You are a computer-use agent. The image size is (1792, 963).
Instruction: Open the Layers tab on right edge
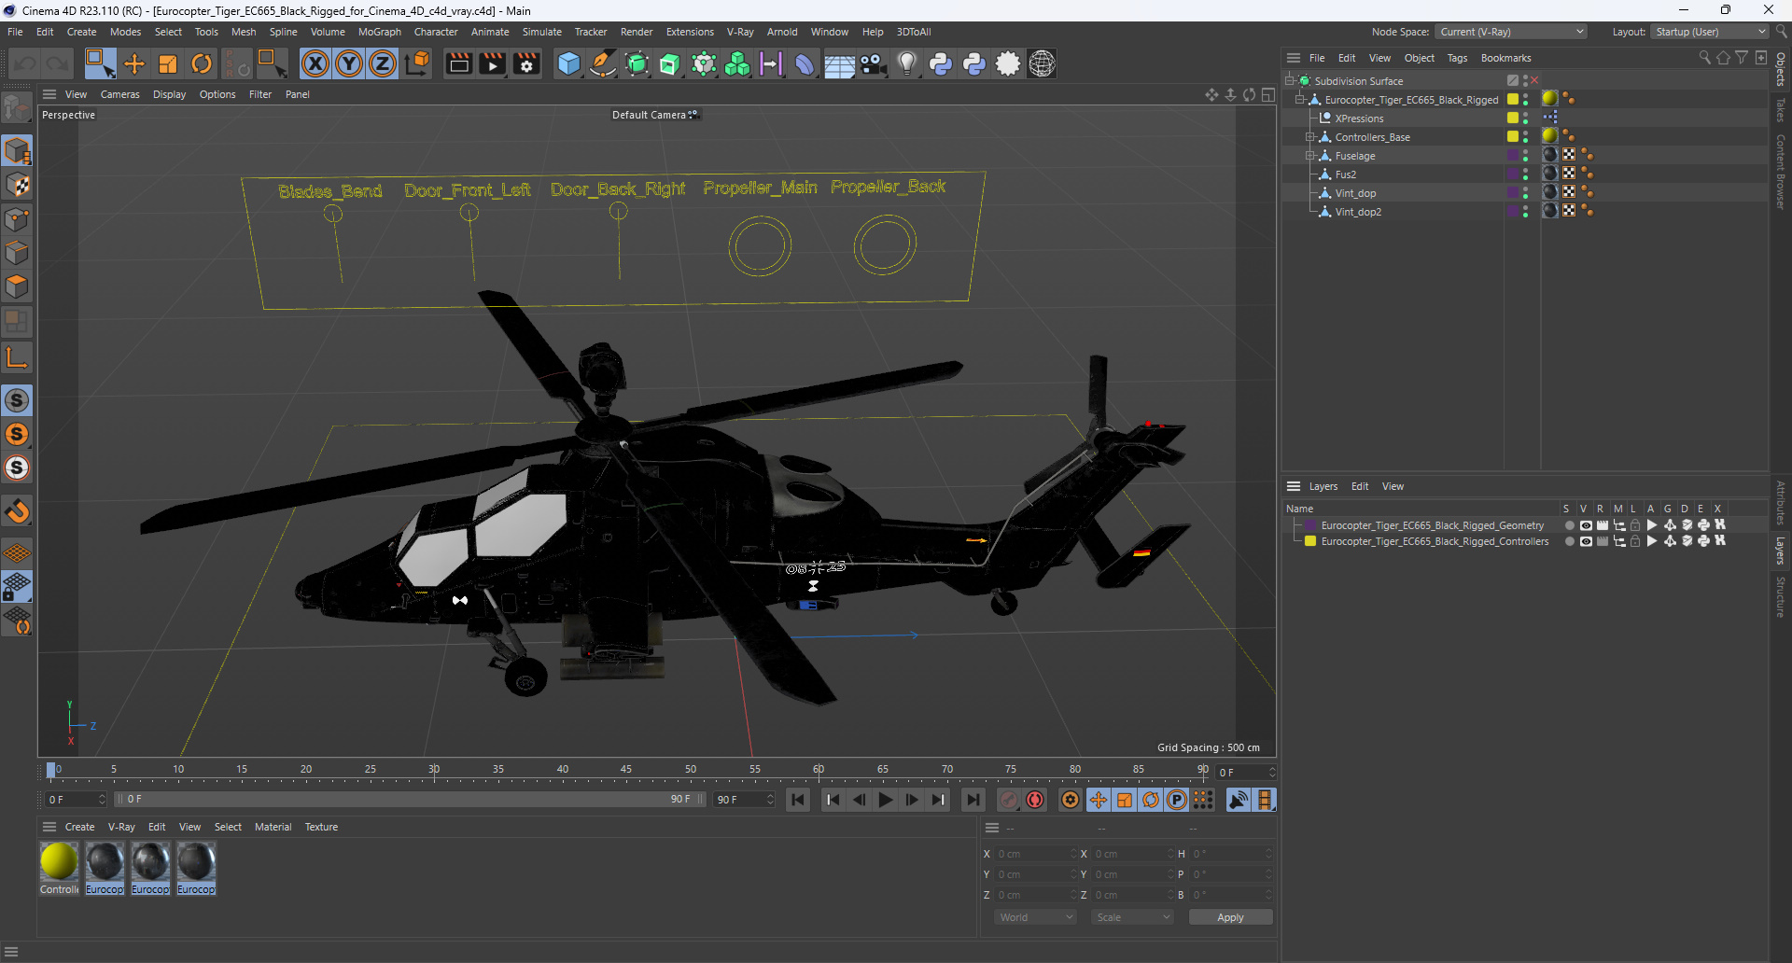tap(1781, 551)
